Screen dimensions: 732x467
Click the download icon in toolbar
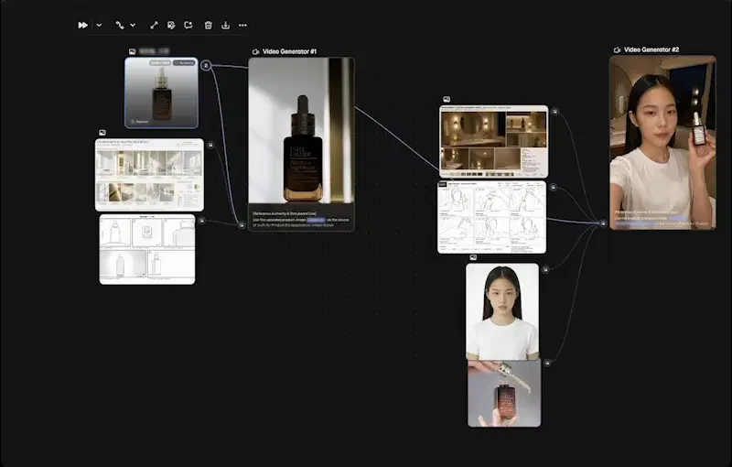tap(225, 26)
